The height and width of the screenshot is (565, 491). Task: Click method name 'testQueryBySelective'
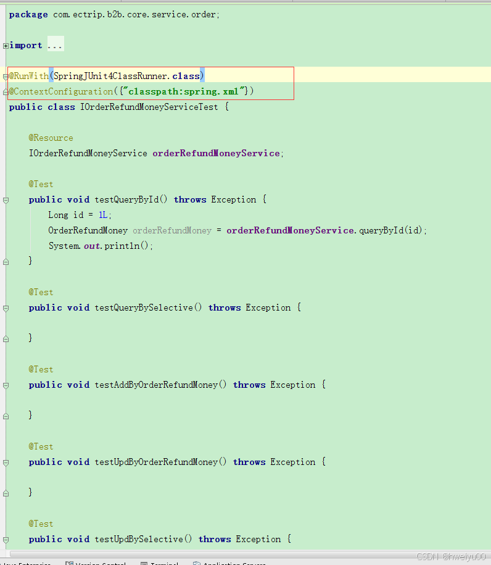tap(144, 308)
